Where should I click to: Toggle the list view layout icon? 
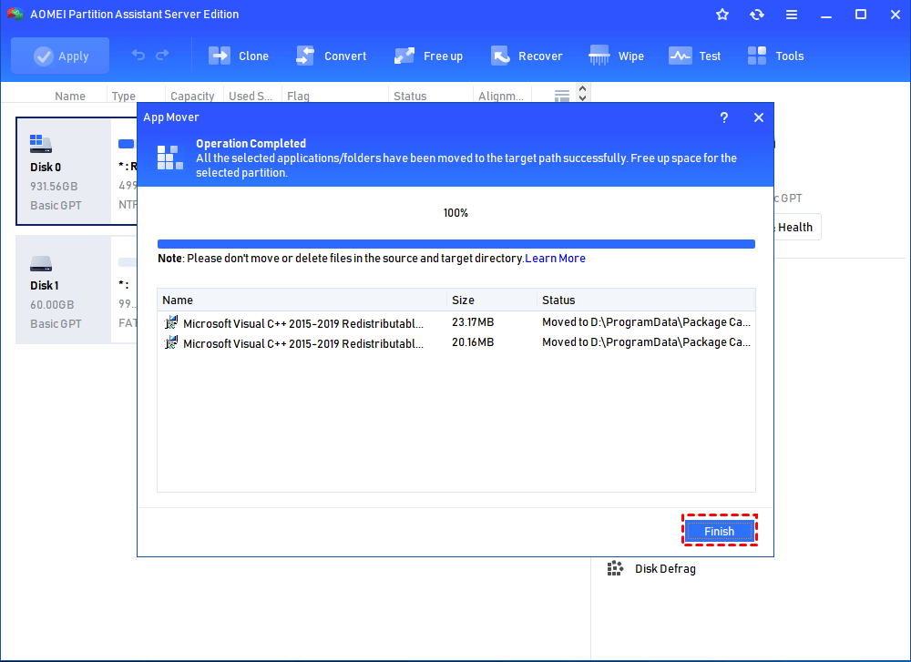coord(562,96)
